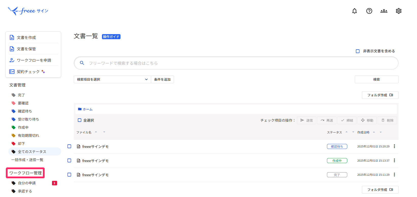Click the ホーム breadcrumb link
Viewport: 417px width, 197px height.
click(x=88, y=109)
